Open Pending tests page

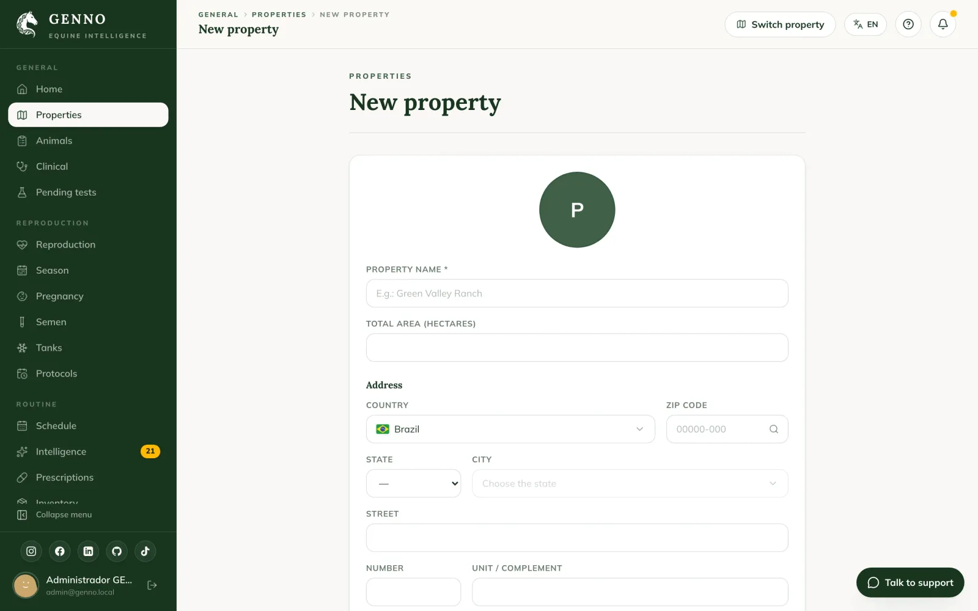[x=88, y=192]
